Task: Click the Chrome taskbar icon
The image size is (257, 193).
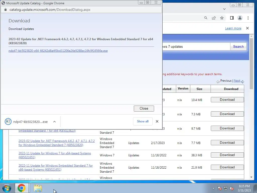Action: [x=22, y=188]
